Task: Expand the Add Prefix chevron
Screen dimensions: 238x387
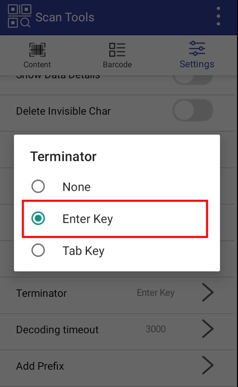Action: (208, 365)
